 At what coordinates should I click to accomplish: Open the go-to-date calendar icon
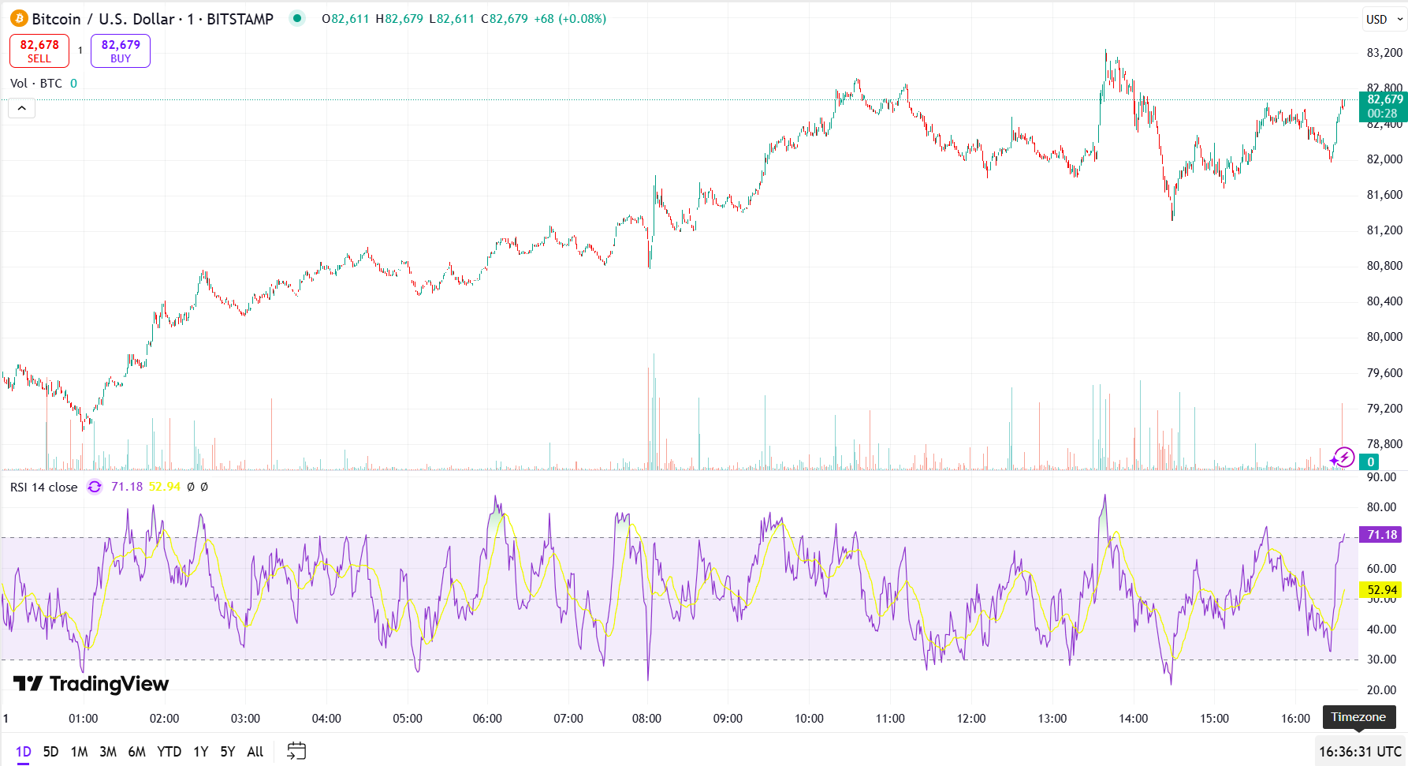296,751
